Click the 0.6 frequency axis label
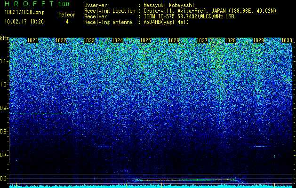The image size is (296, 188). [x=4, y=179]
